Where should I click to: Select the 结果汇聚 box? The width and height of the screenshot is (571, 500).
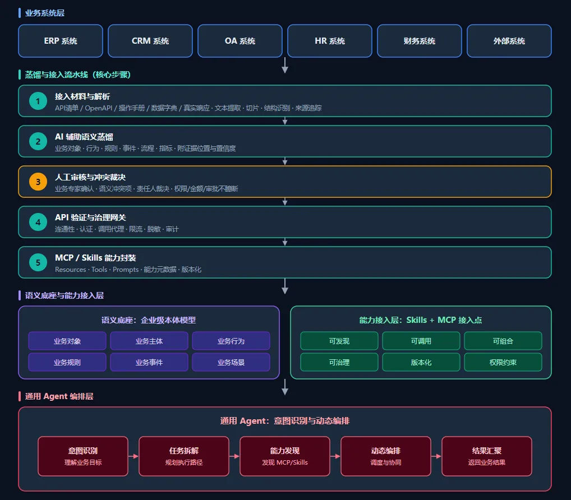[x=487, y=456]
